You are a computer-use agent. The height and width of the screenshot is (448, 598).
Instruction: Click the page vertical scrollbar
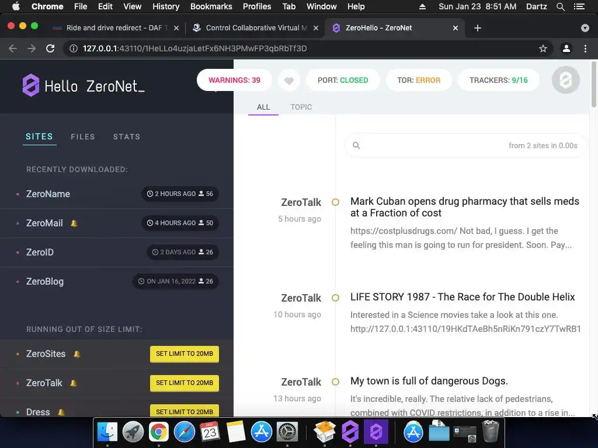click(593, 84)
